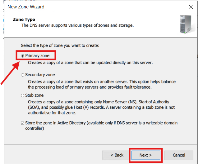Screen dimensions: 198x164
Task: Choose the Stub zone option
Action: coord(23,96)
